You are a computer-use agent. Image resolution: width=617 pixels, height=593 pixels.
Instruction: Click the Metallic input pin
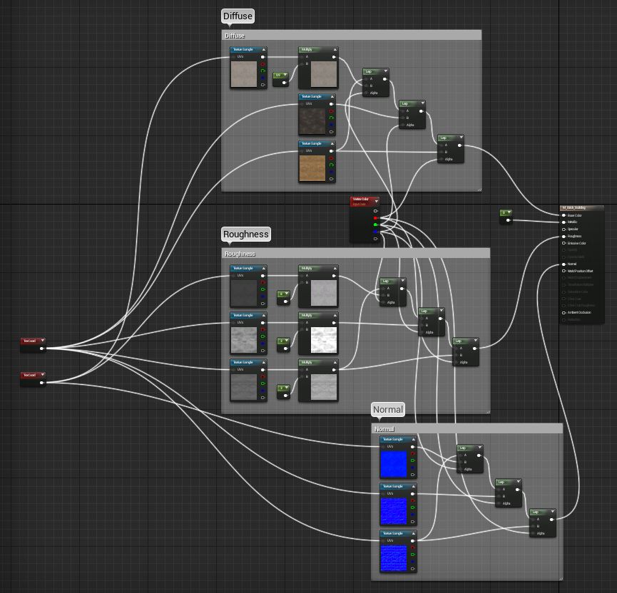point(564,222)
